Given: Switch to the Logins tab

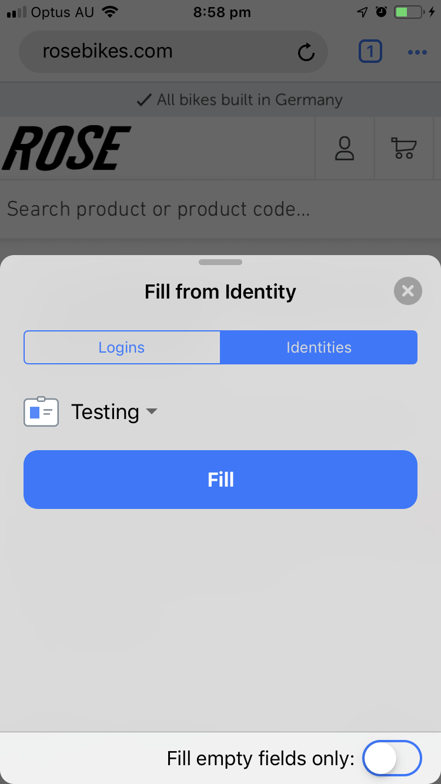Looking at the screenshot, I should point(121,347).
